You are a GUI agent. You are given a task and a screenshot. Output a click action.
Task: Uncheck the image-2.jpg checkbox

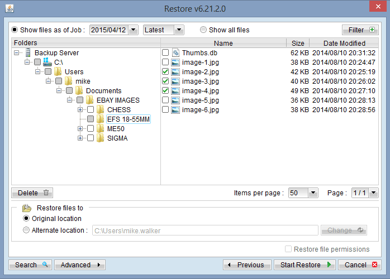coord(165,72)
